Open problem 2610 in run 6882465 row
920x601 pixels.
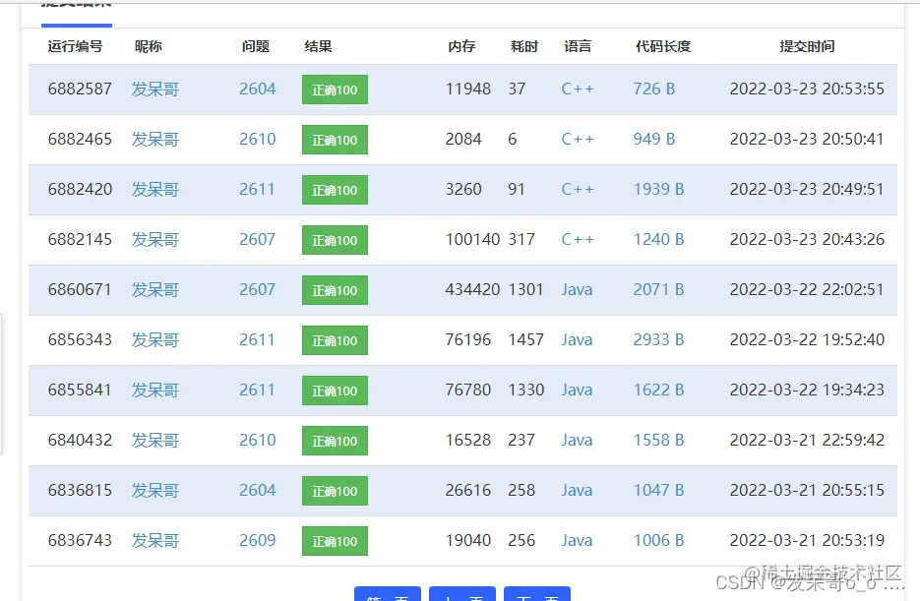click(257, 140)
